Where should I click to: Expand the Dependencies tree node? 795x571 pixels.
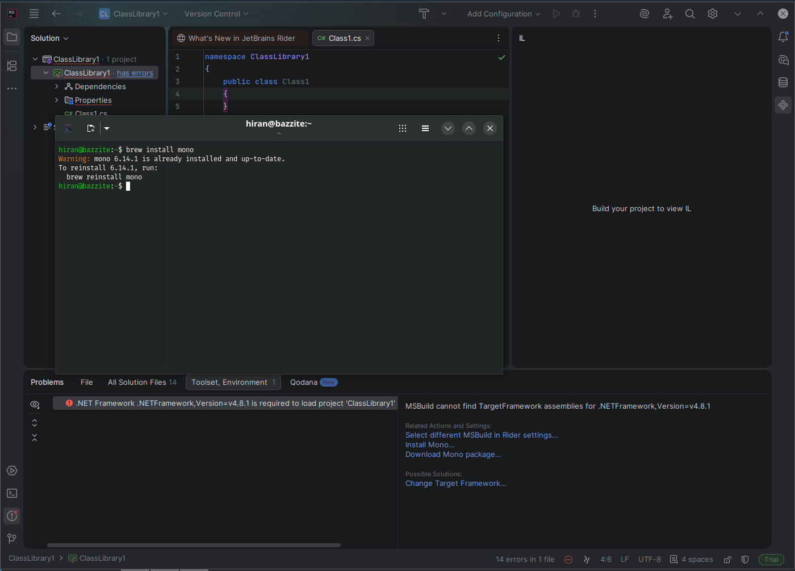tap(57, 86)
